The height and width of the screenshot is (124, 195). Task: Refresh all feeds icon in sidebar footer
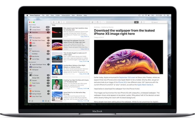click(32, 101)
